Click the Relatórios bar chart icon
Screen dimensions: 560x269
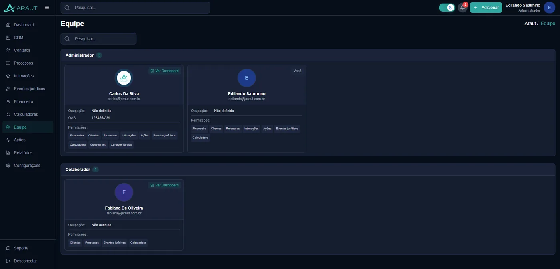8,152
